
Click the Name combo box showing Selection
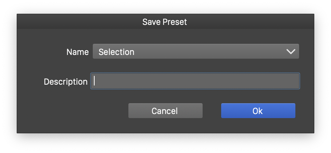pos(196,52)
